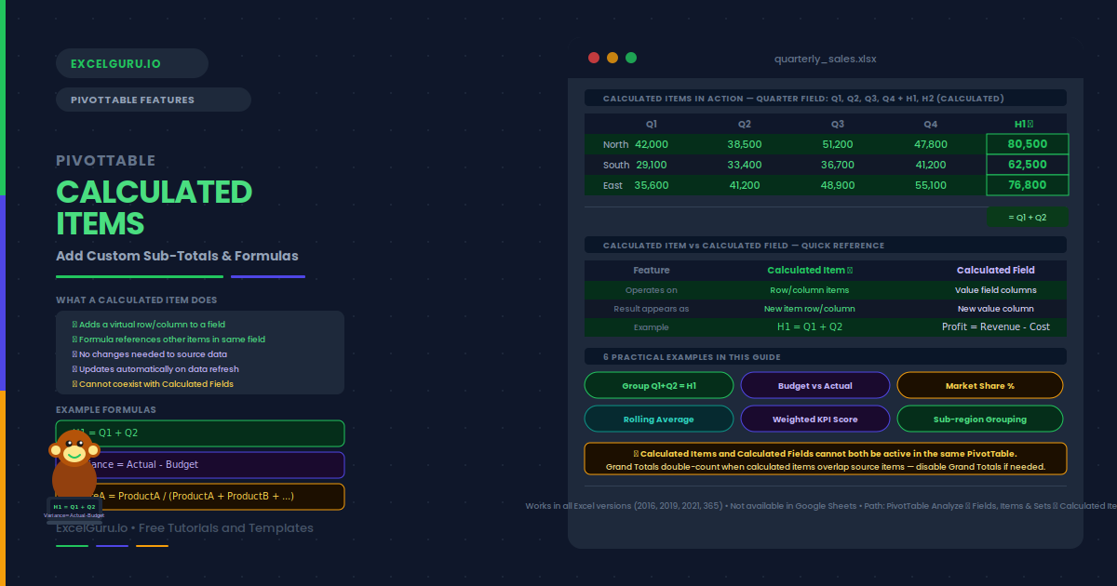Click the 'Cannot coexist with Calculated Fields' bullet
This screenshot has height=586, width=1117.
tap(153, 384)
